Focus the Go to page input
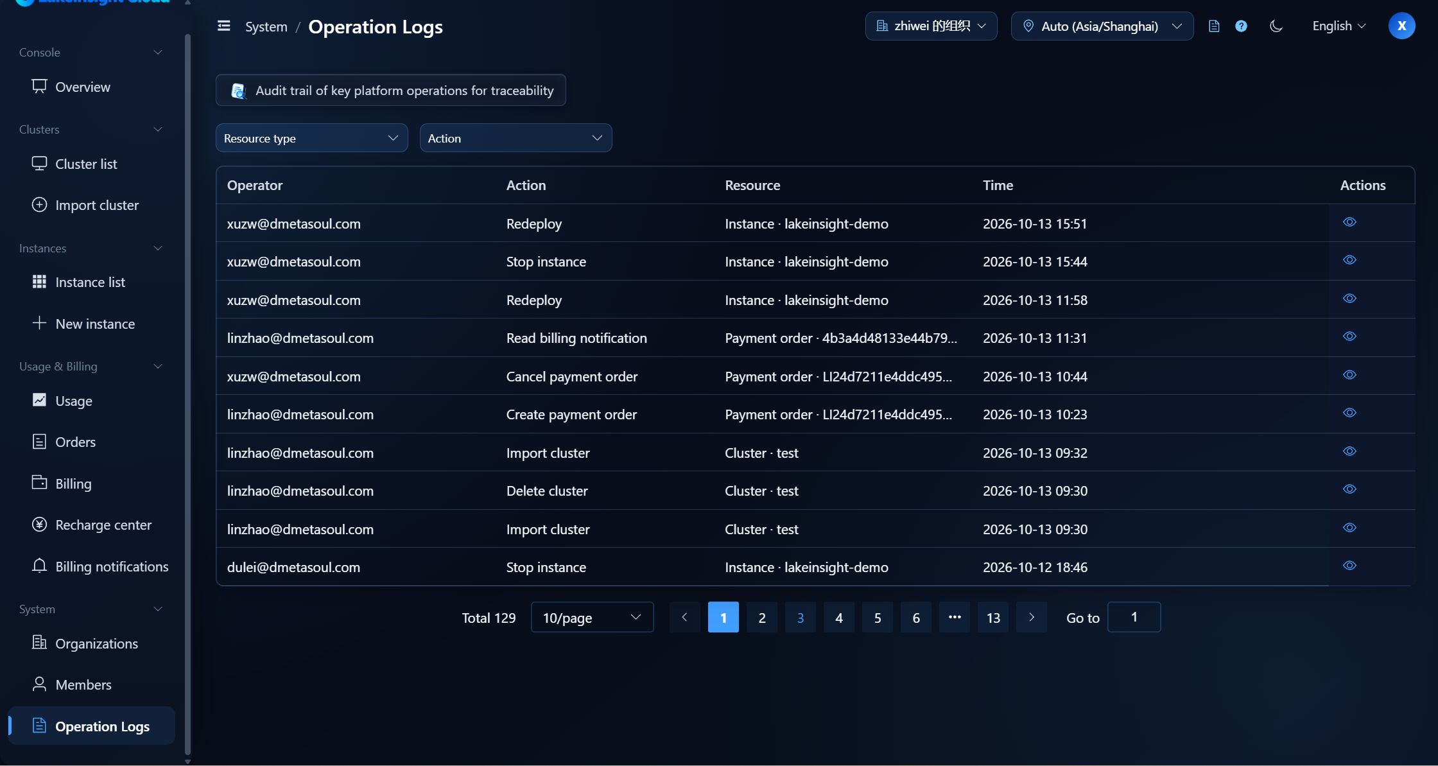 (x=1134, y=617)
